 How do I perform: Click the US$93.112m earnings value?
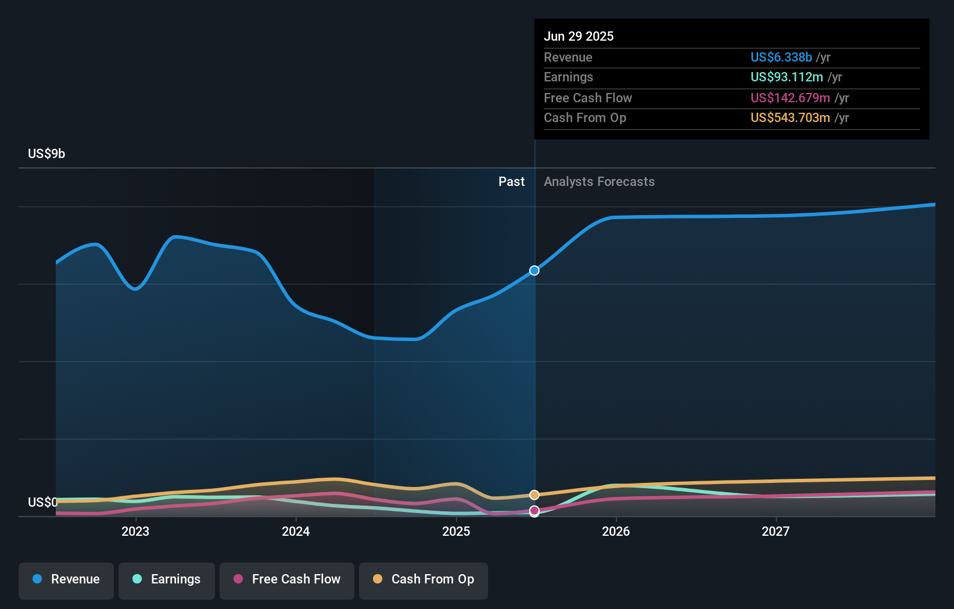[x=787, y=77]
